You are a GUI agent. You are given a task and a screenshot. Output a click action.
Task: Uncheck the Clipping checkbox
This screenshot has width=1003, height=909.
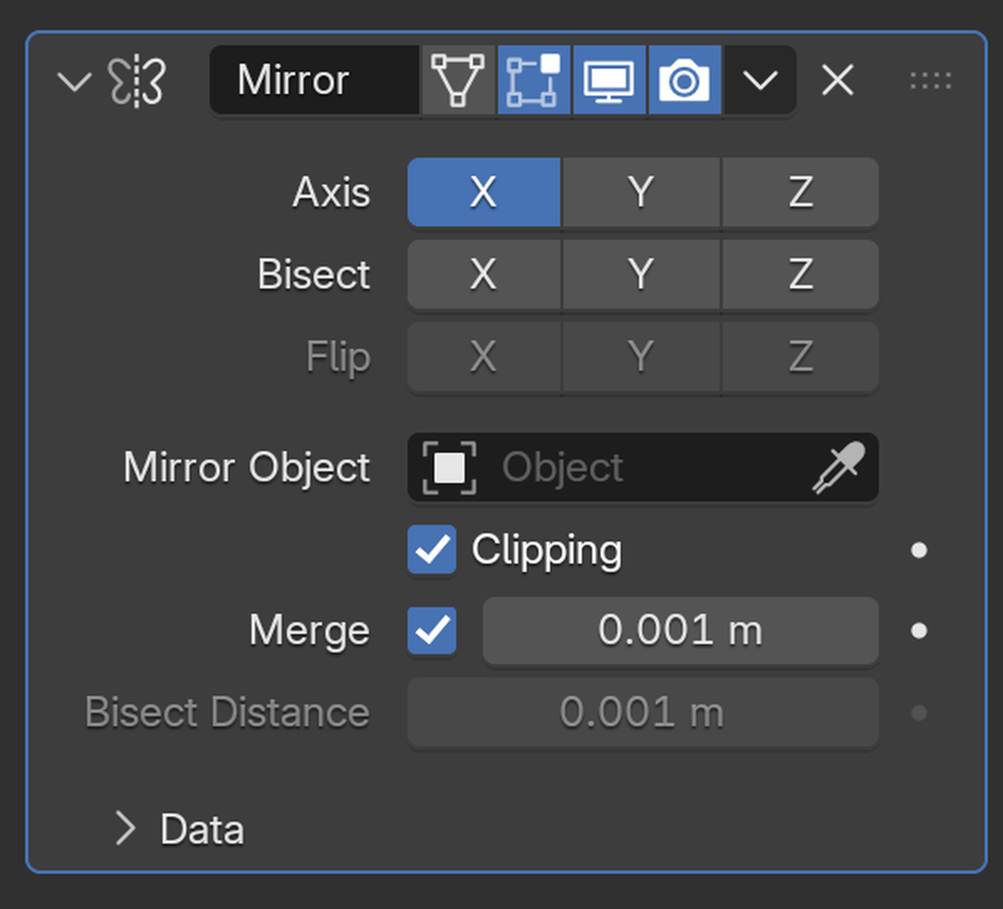tap(432, 549)
